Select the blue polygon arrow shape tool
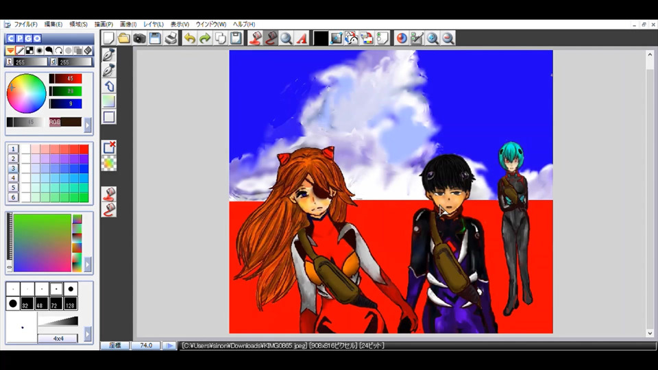658x370 pixels. pos(109,86)
